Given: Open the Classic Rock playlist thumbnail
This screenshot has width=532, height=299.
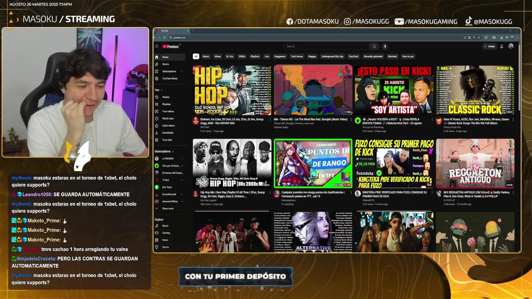Looking at the screenshot, I should 475,90.
